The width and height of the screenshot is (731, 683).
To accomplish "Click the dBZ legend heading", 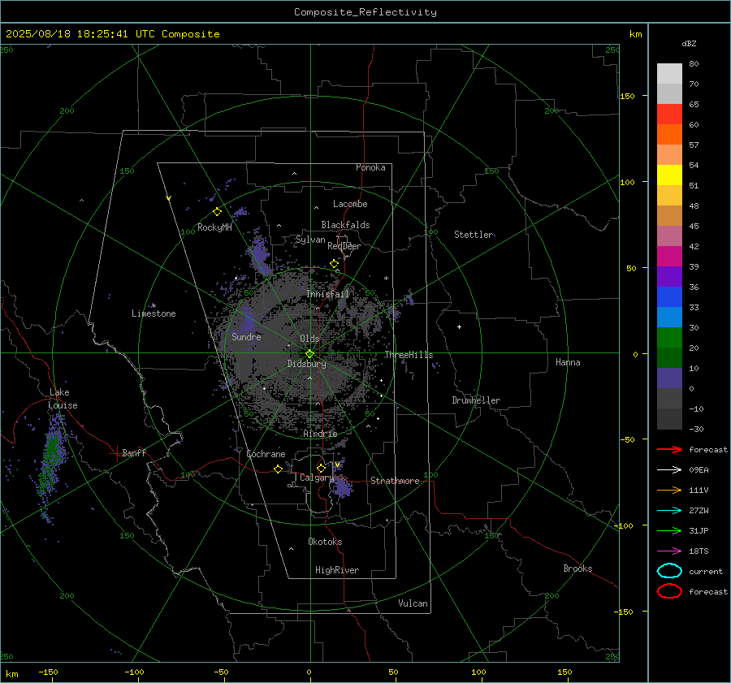I will pyautogui.click(x=689, y=43).
